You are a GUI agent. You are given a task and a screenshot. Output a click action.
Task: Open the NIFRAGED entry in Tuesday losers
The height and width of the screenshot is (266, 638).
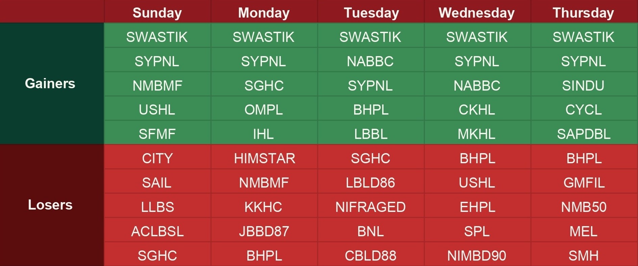[x=370, y=207]
